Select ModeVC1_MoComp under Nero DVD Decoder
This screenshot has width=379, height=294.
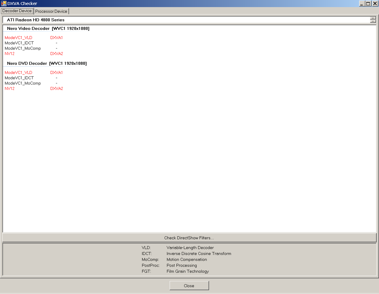click(23, 83)
